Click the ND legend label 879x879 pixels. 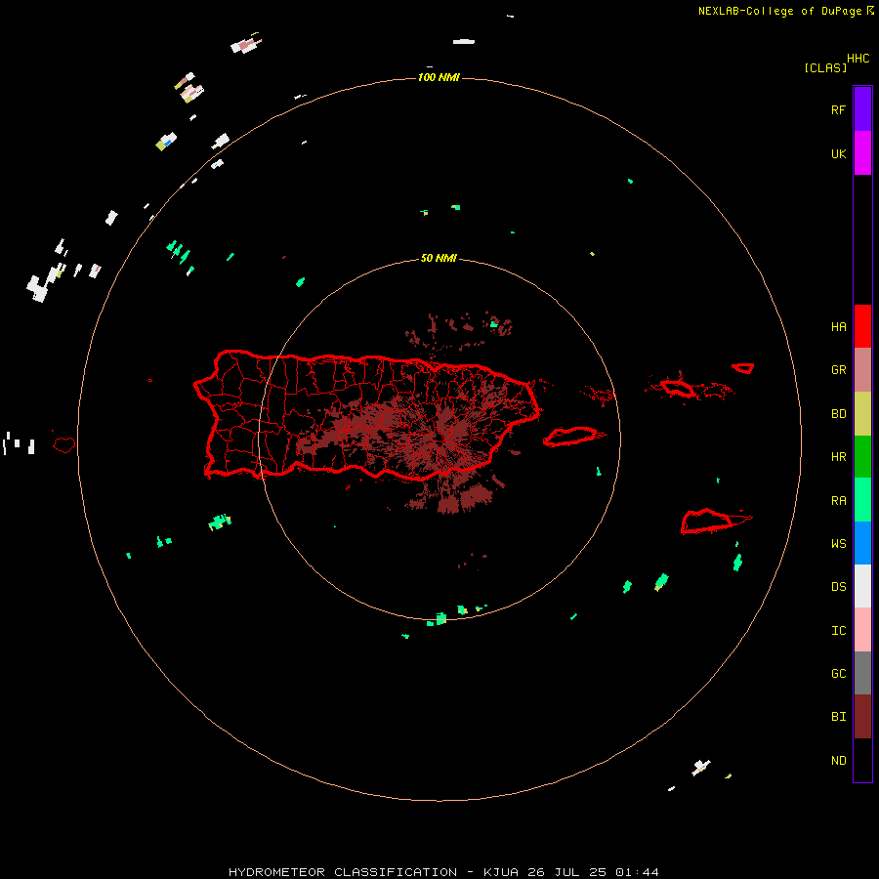[x=838, y=760]
